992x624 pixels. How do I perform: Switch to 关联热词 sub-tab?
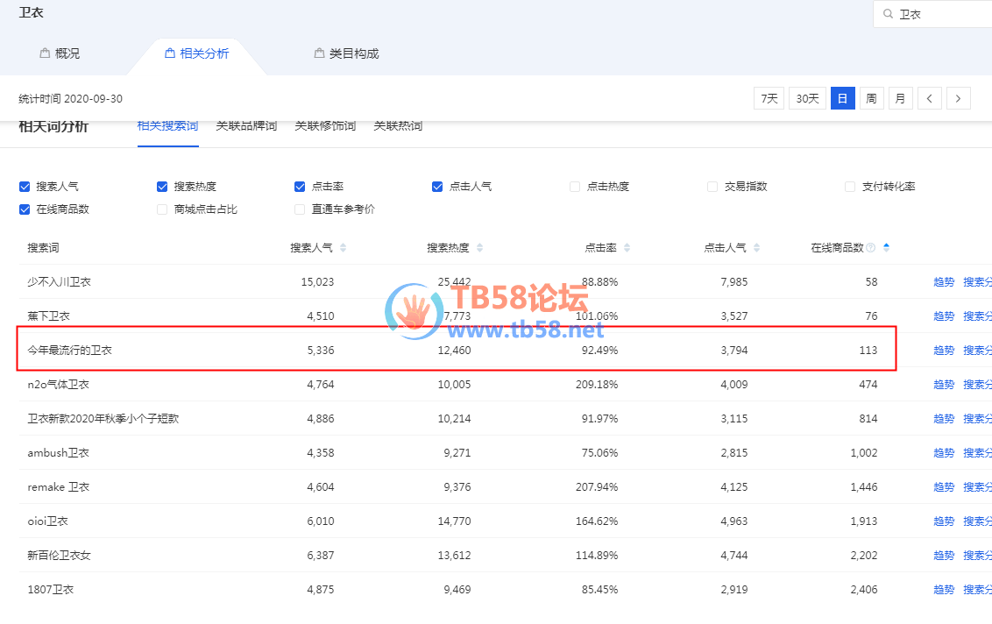click(x=398, y=126)
